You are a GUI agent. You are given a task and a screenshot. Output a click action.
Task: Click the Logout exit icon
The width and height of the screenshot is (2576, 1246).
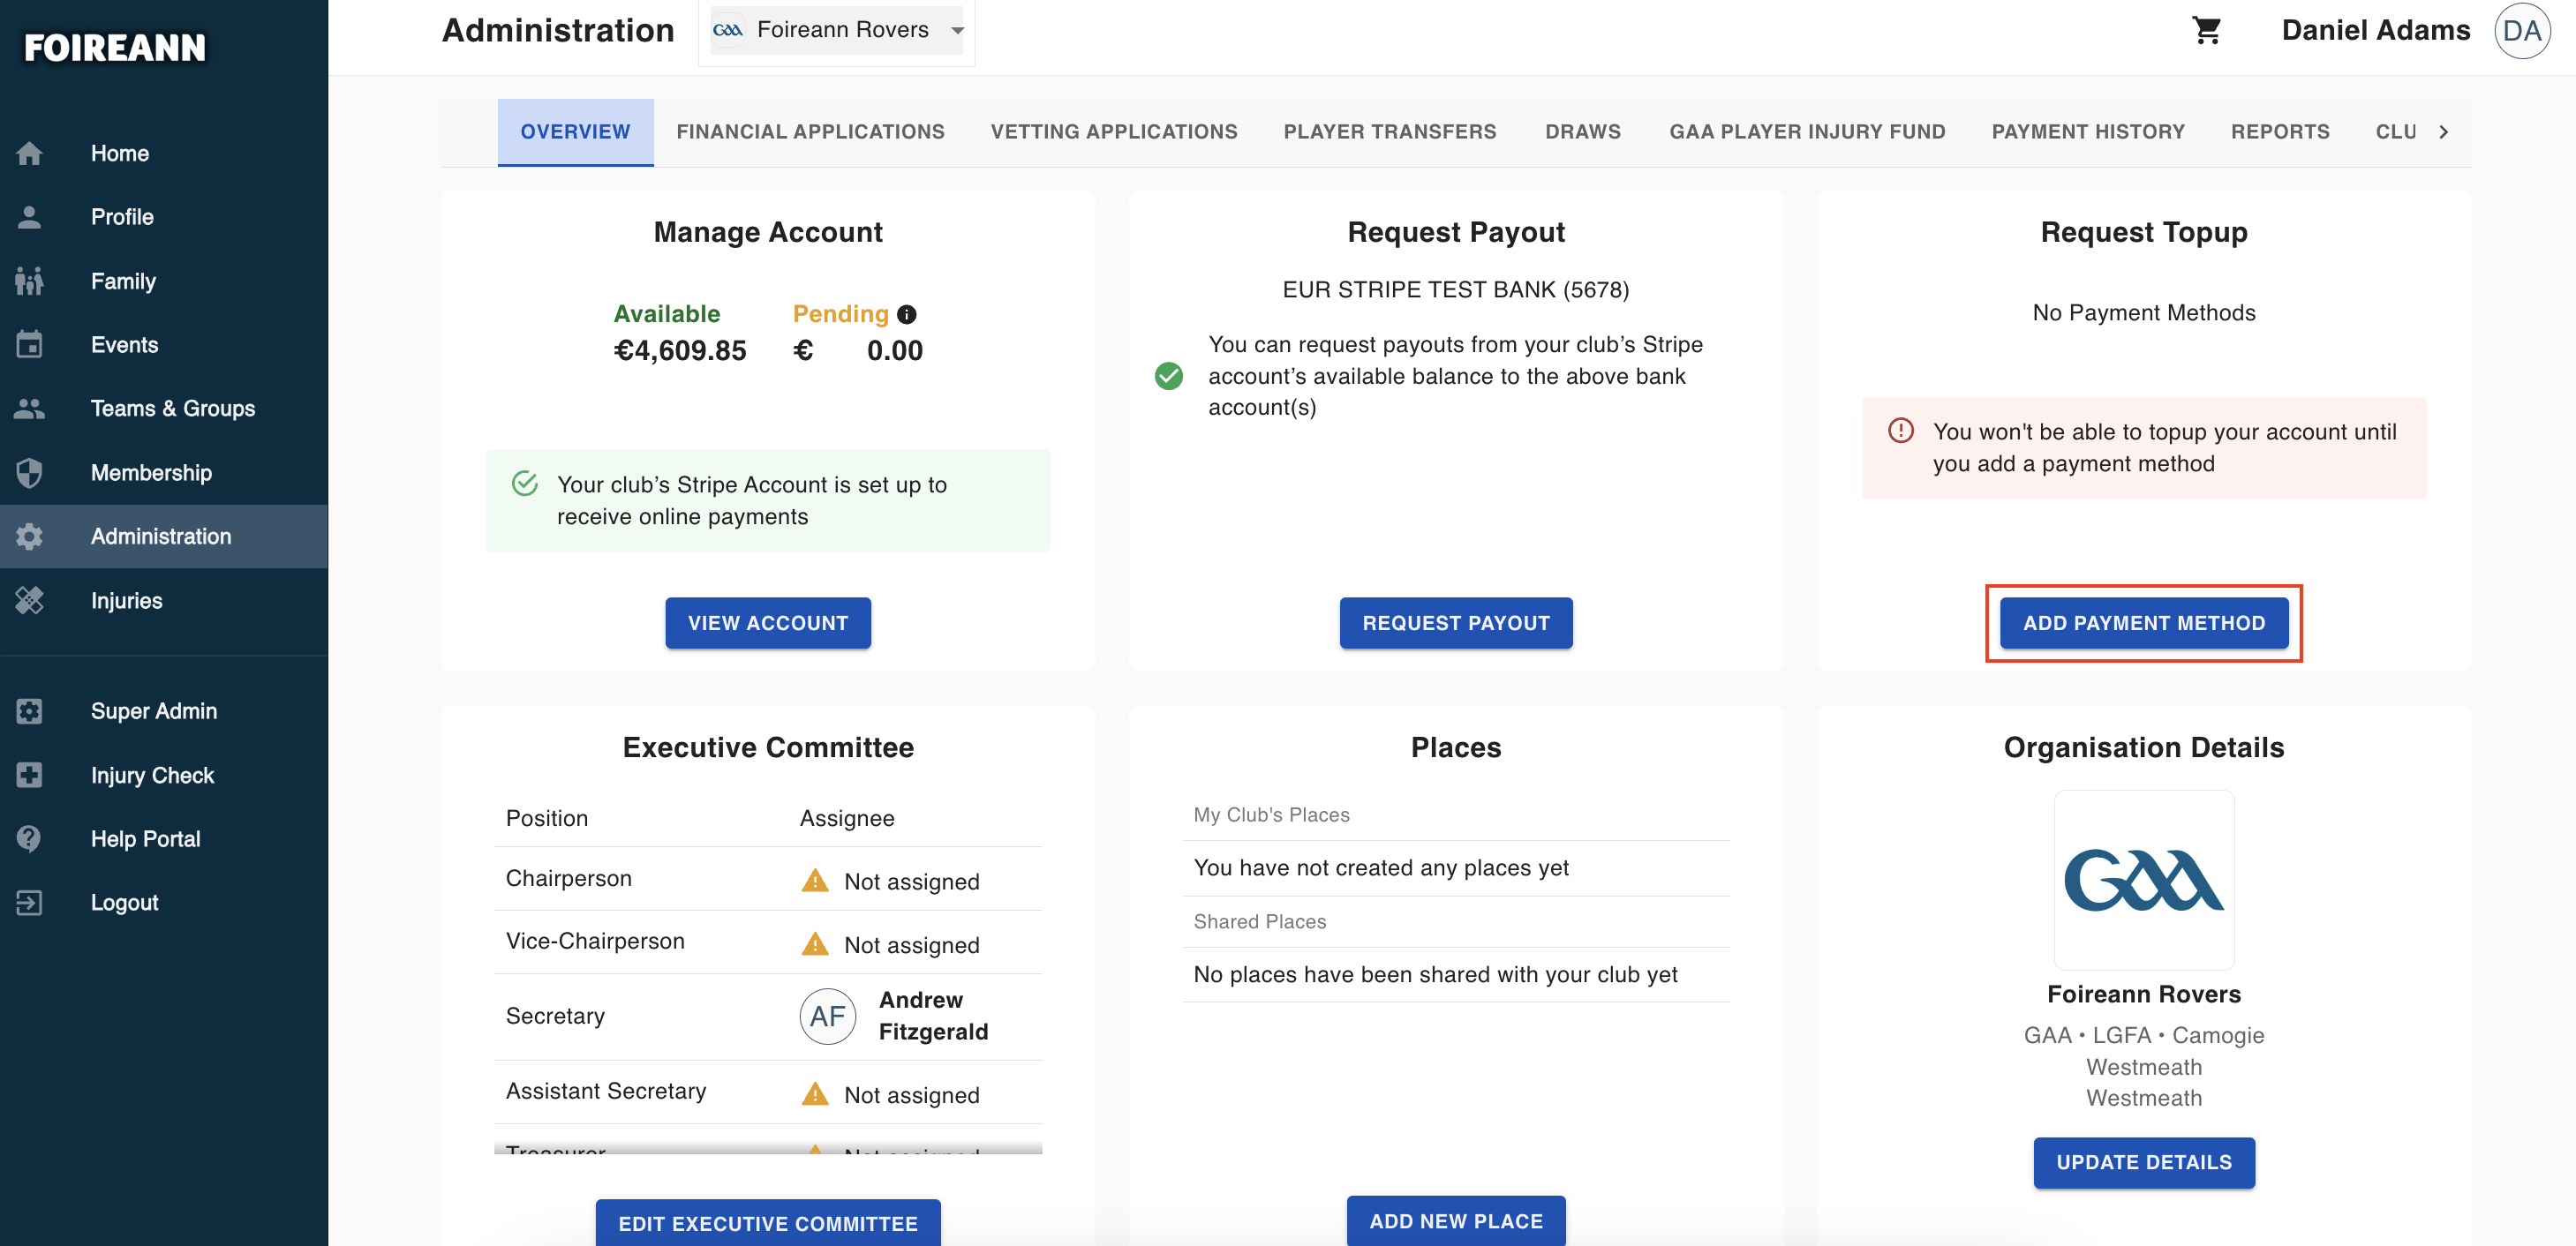29,904
